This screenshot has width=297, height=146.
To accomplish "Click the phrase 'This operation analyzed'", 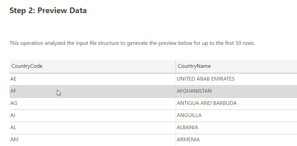I will tap(36, 43).
